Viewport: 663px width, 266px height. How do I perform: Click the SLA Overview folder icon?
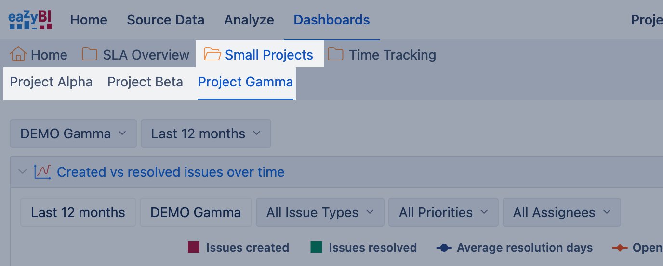90,54
